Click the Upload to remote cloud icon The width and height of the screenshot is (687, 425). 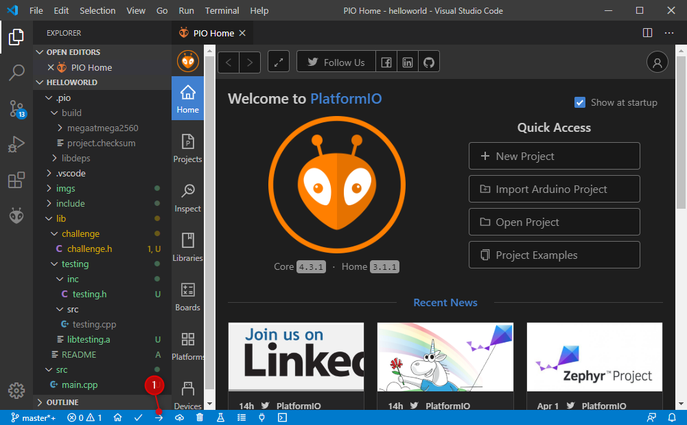pyautogui.click(x=179, y=417)
